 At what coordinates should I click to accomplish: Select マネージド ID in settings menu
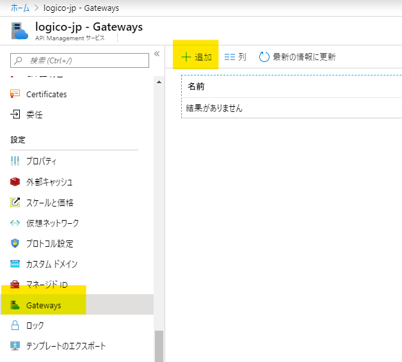click(47, 285)
